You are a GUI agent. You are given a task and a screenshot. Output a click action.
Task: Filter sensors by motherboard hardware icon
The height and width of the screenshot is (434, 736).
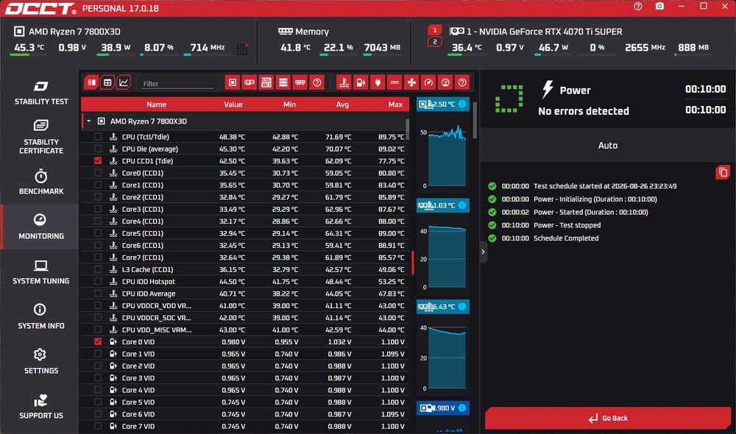click(x=266, y=82)
